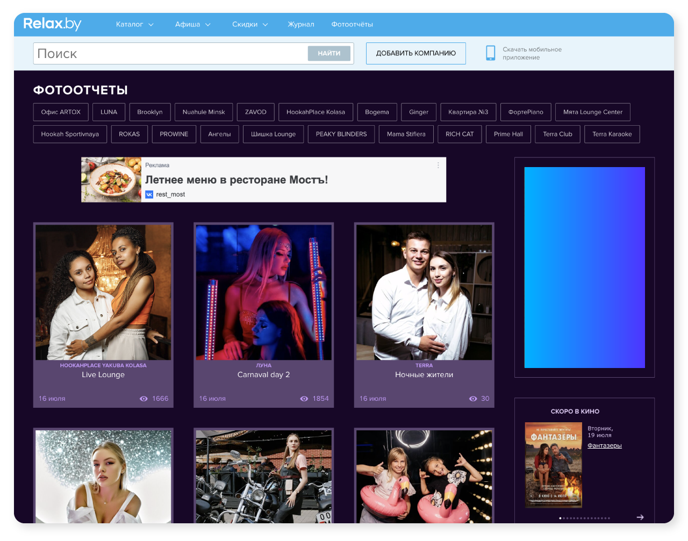Viewport: 688px width, 541px height.
Task: Select the PROWINE tag
Action: (x=174, y=134)
